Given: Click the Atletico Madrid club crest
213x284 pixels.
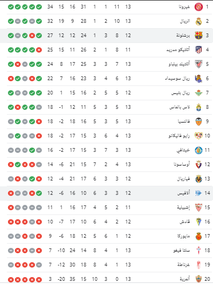Looking at the screenshot, I should [199, 50].
